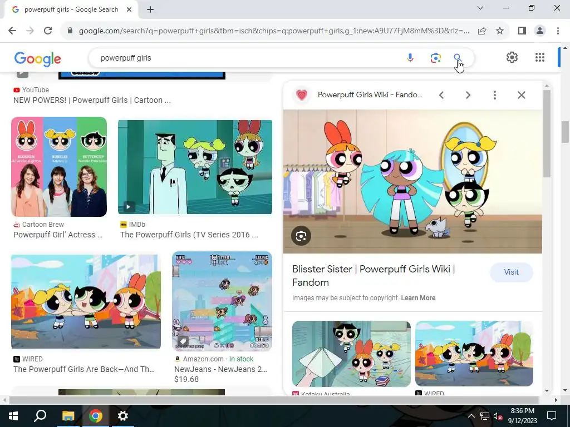Start voice search with microphone icon
The height and width of the screenshot is (427, 570).
click(410, 58)
